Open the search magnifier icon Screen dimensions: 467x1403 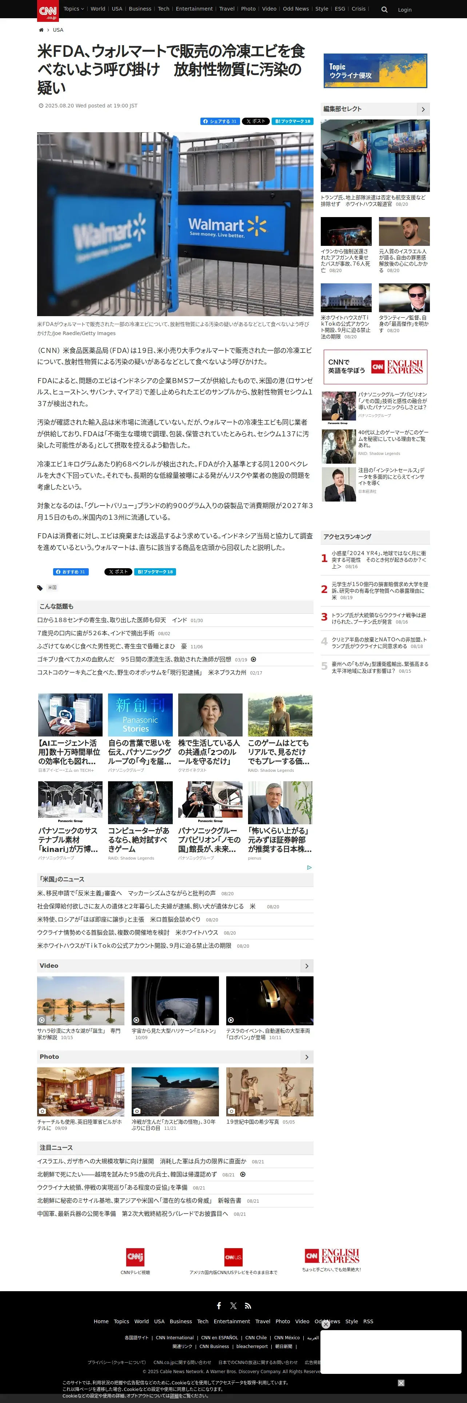coord(384,10)
